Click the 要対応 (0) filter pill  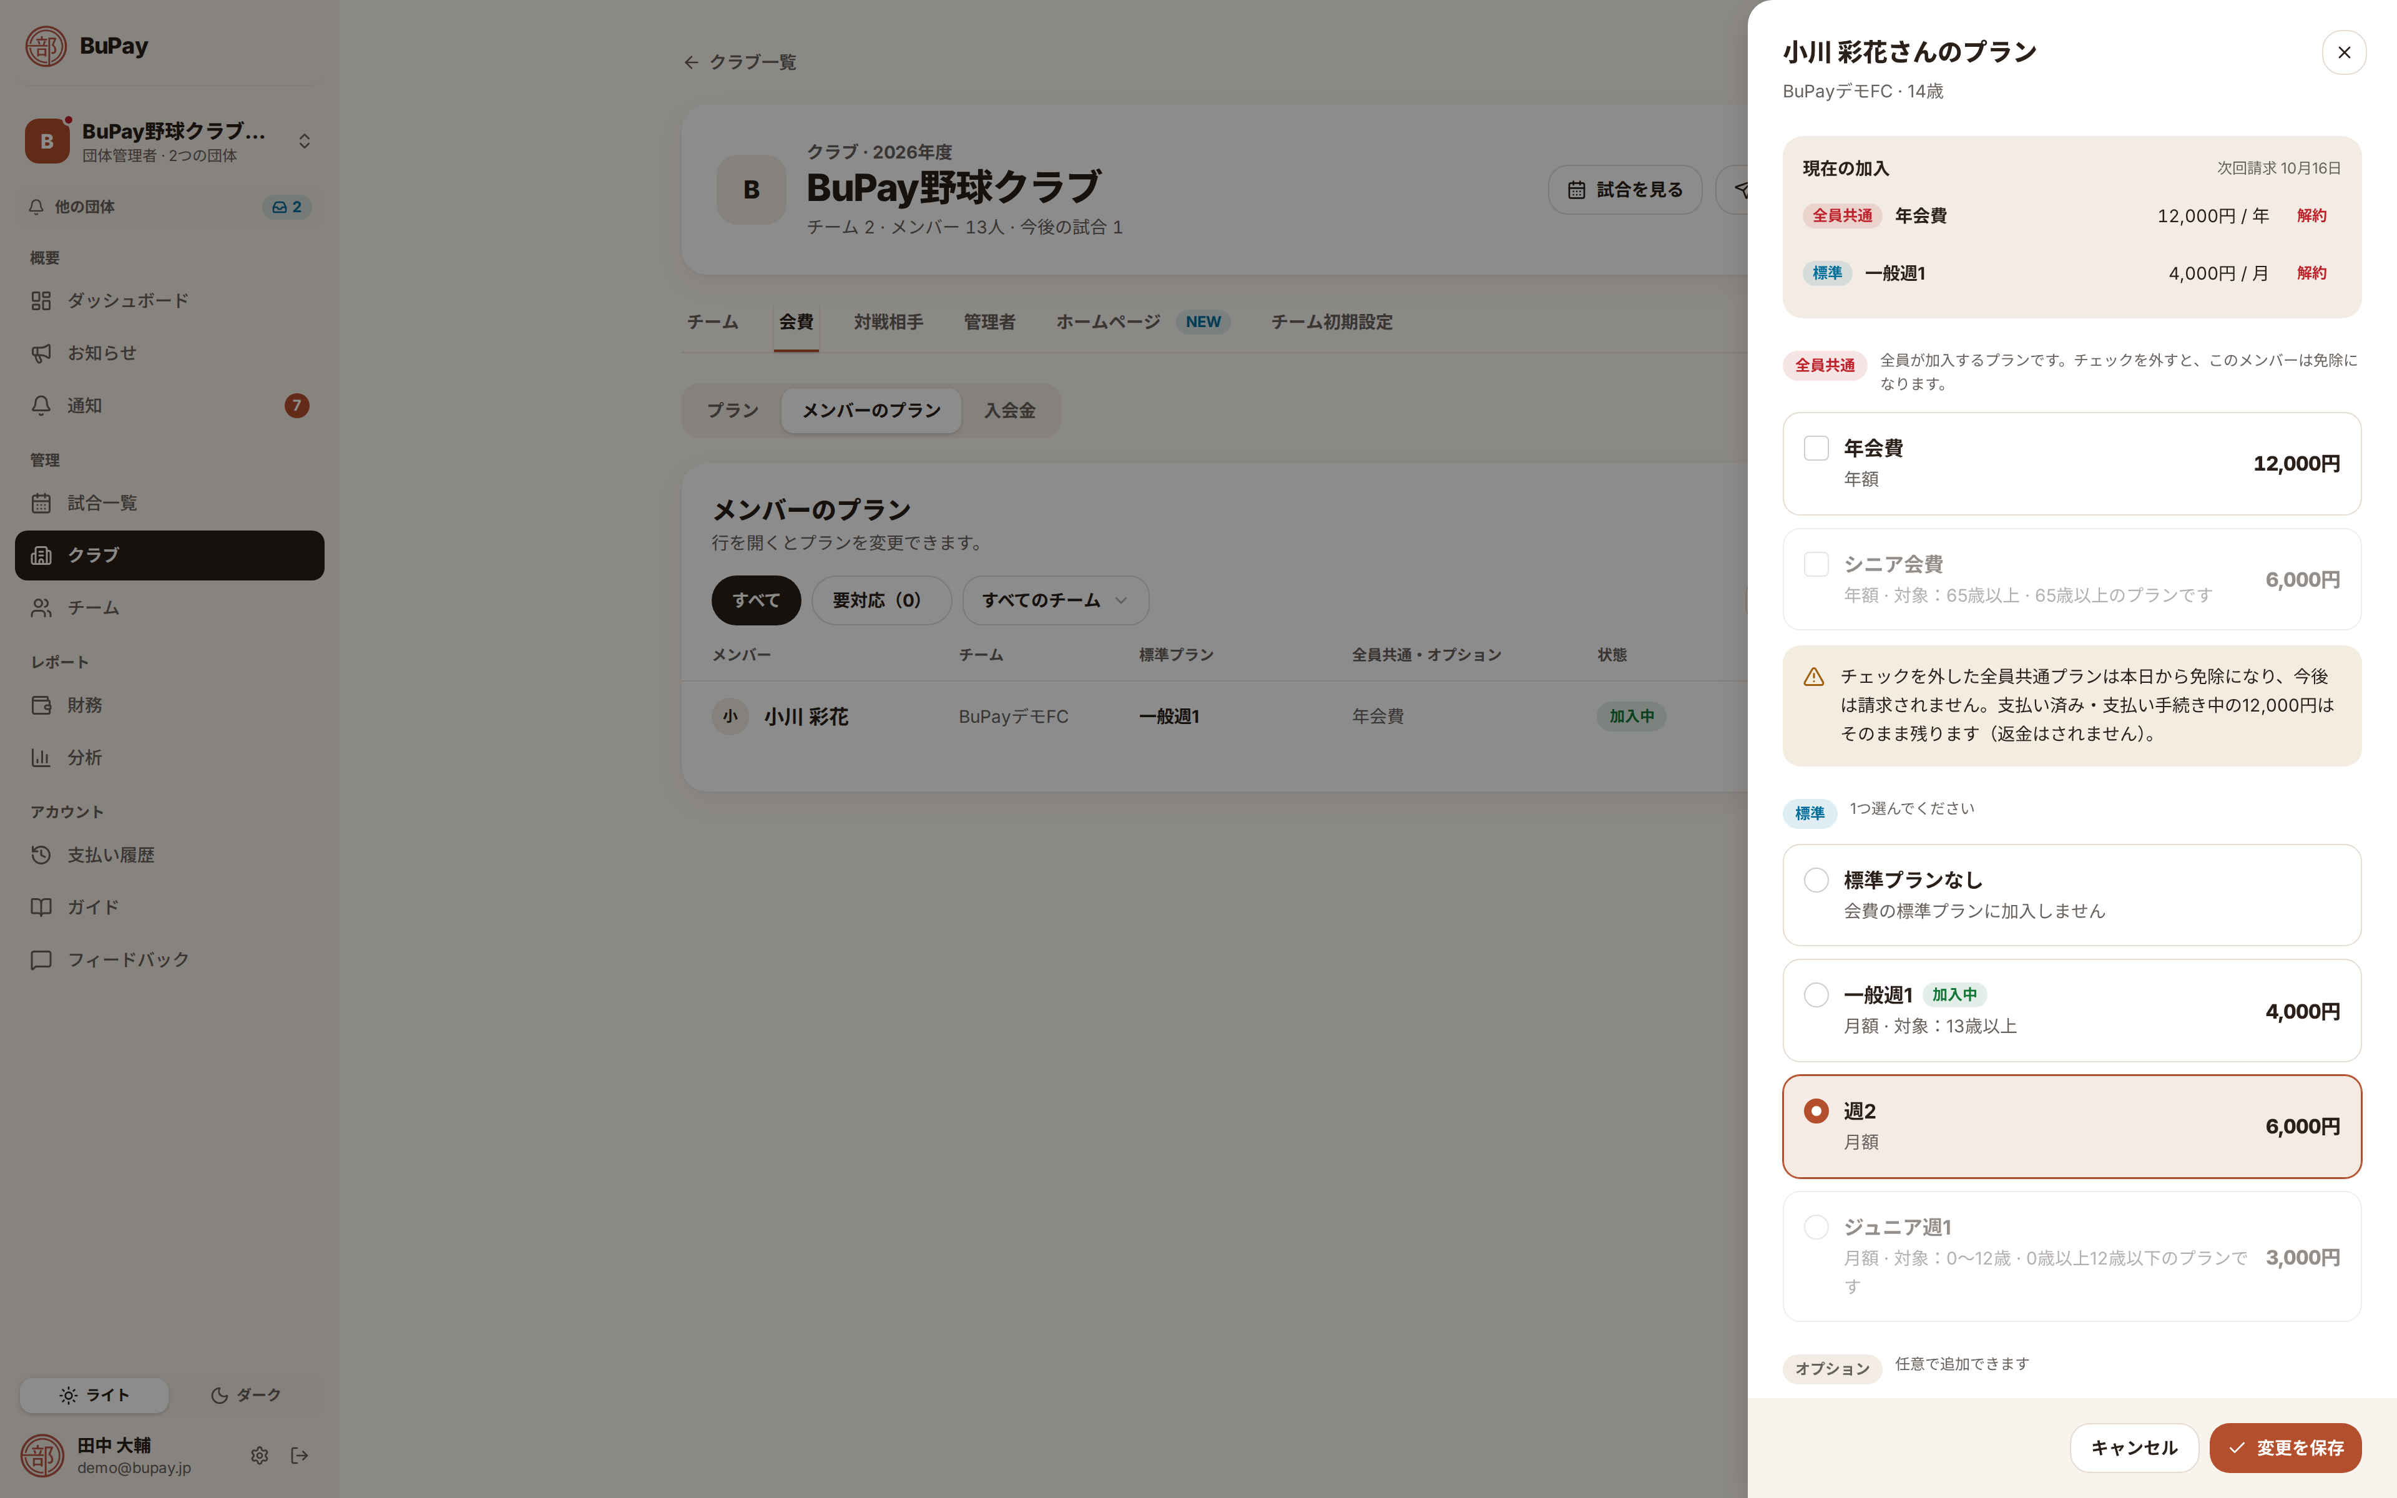881,600
